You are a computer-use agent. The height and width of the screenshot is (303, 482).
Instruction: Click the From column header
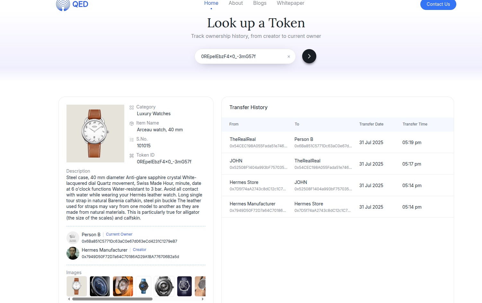(234, 124)
